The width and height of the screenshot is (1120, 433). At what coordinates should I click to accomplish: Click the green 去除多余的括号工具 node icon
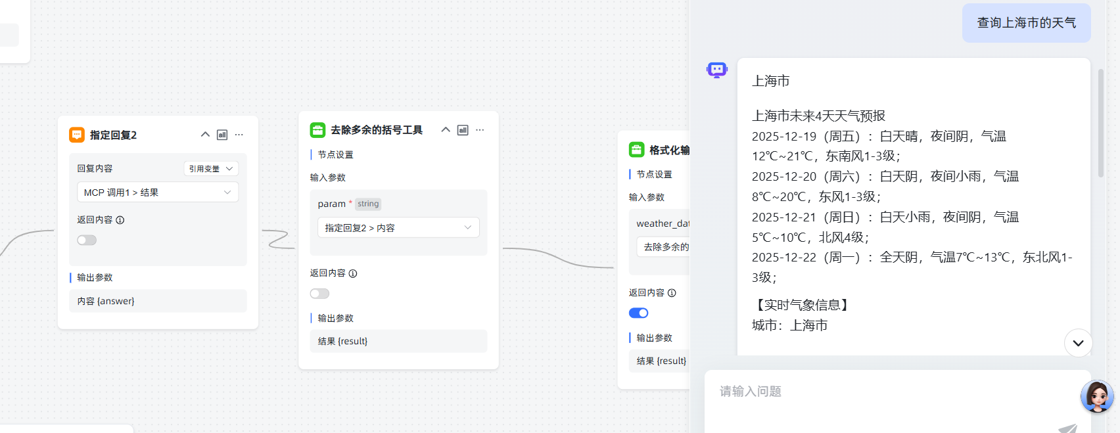317,130
